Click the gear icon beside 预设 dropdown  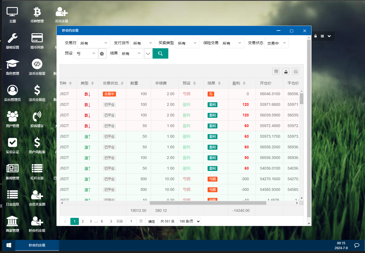pyautogui.click(x=102, y=54)
